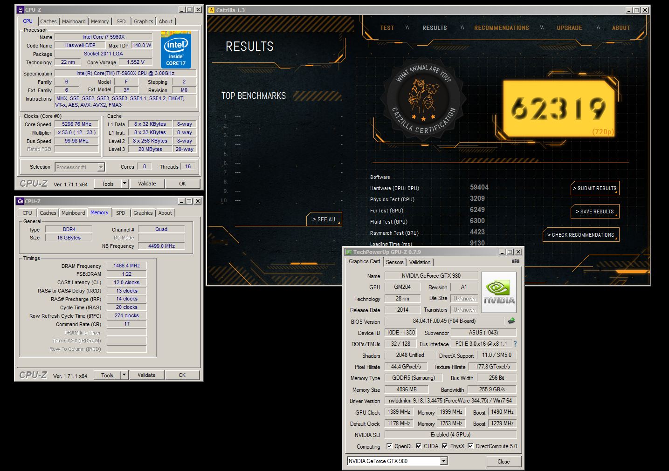Click the DRAM Frequency 1466.4 MHz value

(x=127, y=266)
